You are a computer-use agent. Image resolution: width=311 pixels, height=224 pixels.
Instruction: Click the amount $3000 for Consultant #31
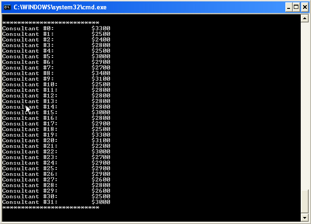[x=101, y=202]
